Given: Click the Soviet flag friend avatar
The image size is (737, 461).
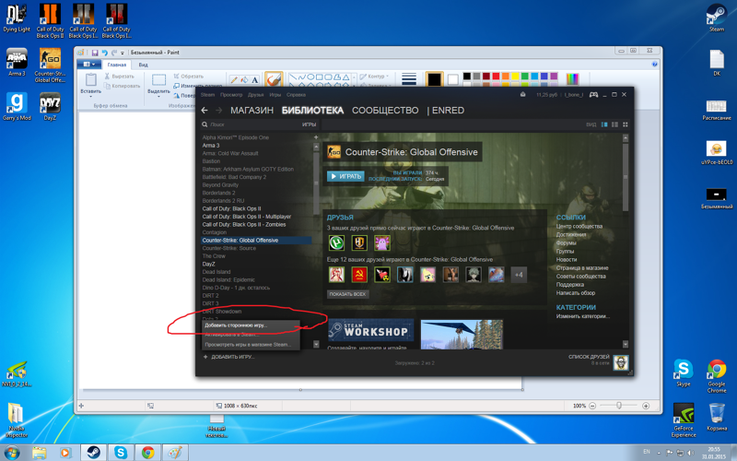Looking at the screenshot, I should [x=359, y=274].
